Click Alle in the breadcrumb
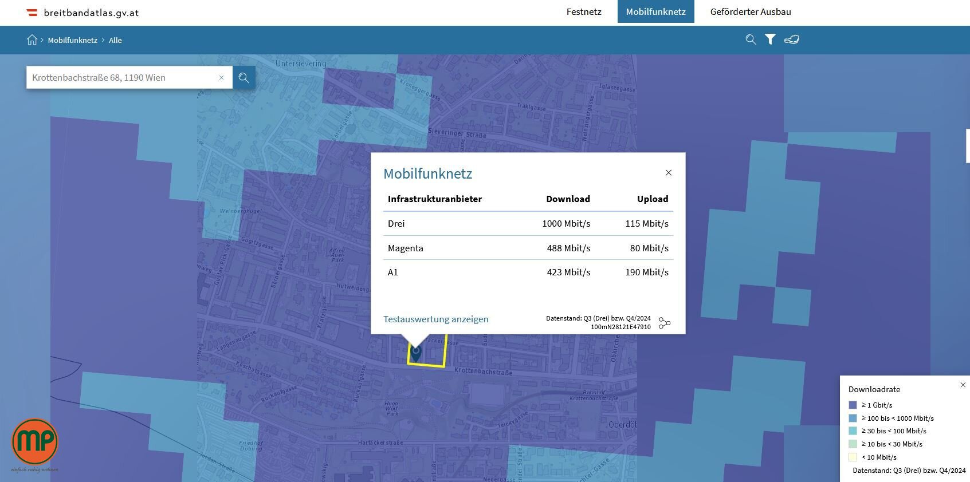The image size is (970, 482). pyautogui.click(x=115, y=41)
